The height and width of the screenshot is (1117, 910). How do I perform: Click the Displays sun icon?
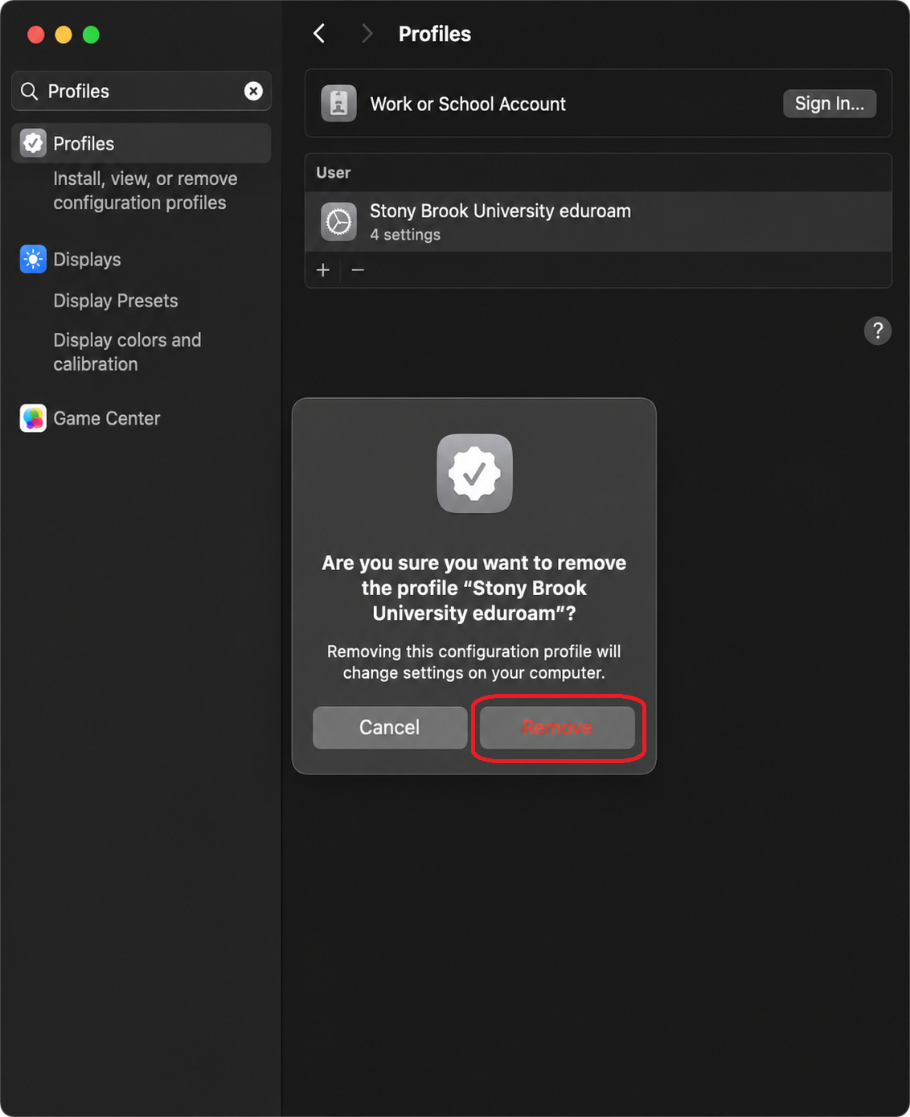(33, 260)
